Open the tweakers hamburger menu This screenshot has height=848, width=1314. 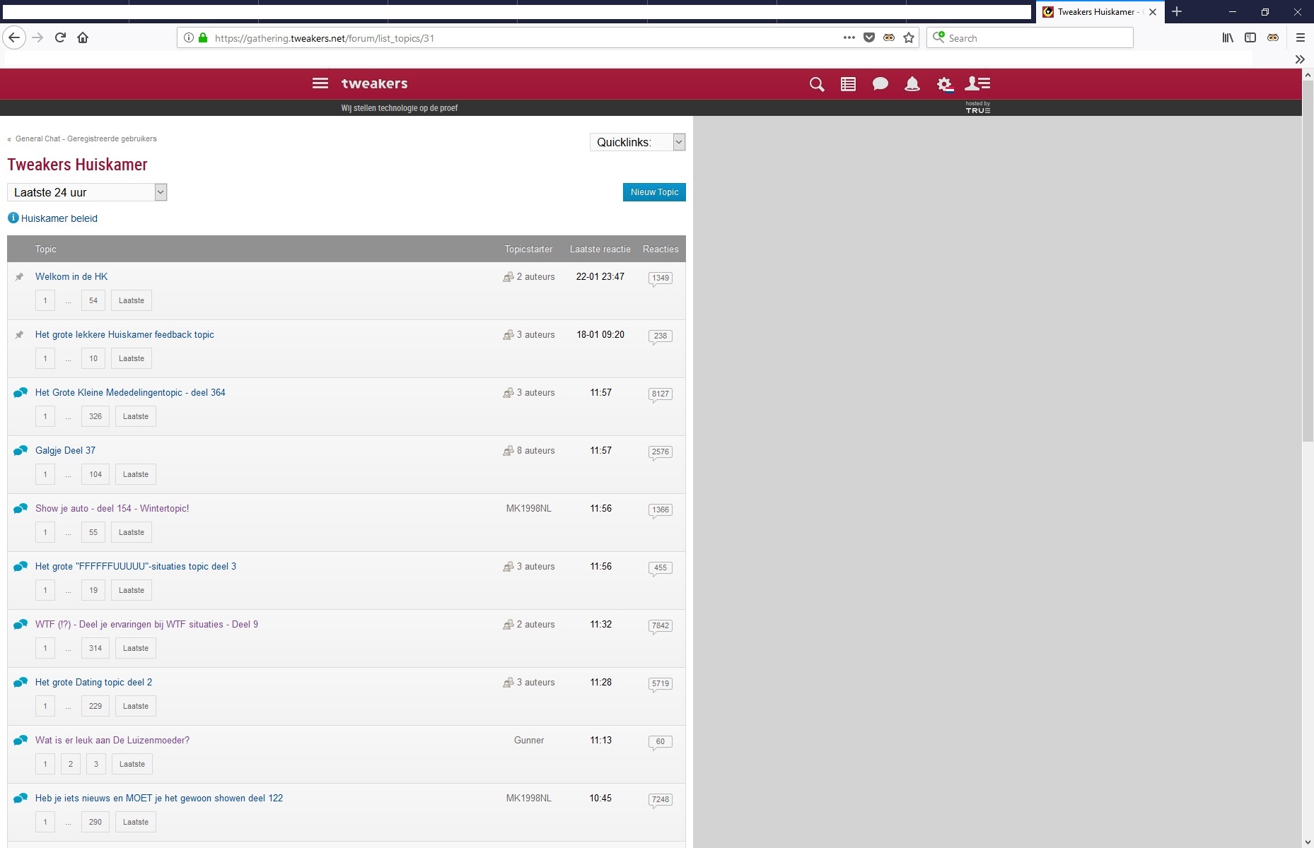click(x=320, y=83)
